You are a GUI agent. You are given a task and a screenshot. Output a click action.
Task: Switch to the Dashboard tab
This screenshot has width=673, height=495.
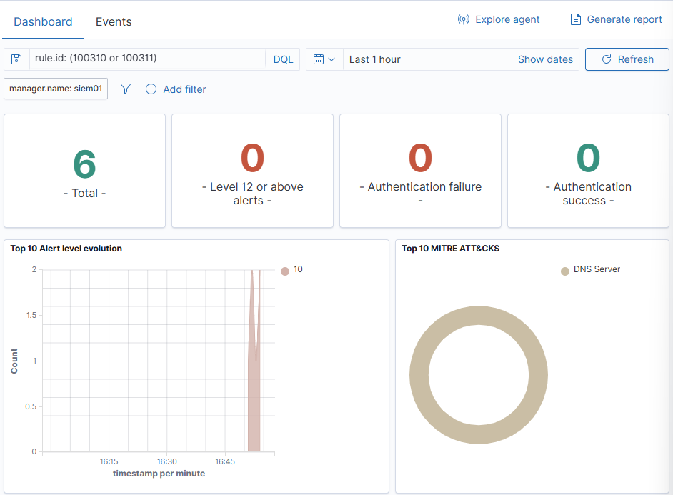point(43,21)
